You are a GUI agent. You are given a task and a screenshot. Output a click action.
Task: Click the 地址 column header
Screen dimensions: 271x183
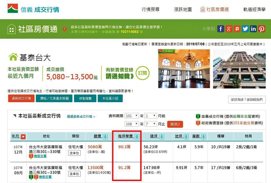pyautogui.click(x=46, y=136)
